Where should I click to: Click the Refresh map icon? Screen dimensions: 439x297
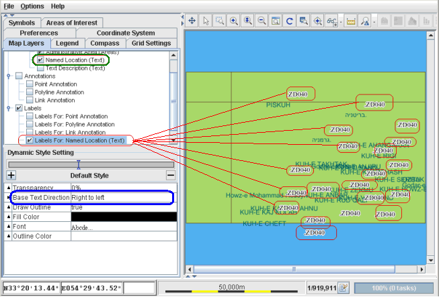(289, 21)
